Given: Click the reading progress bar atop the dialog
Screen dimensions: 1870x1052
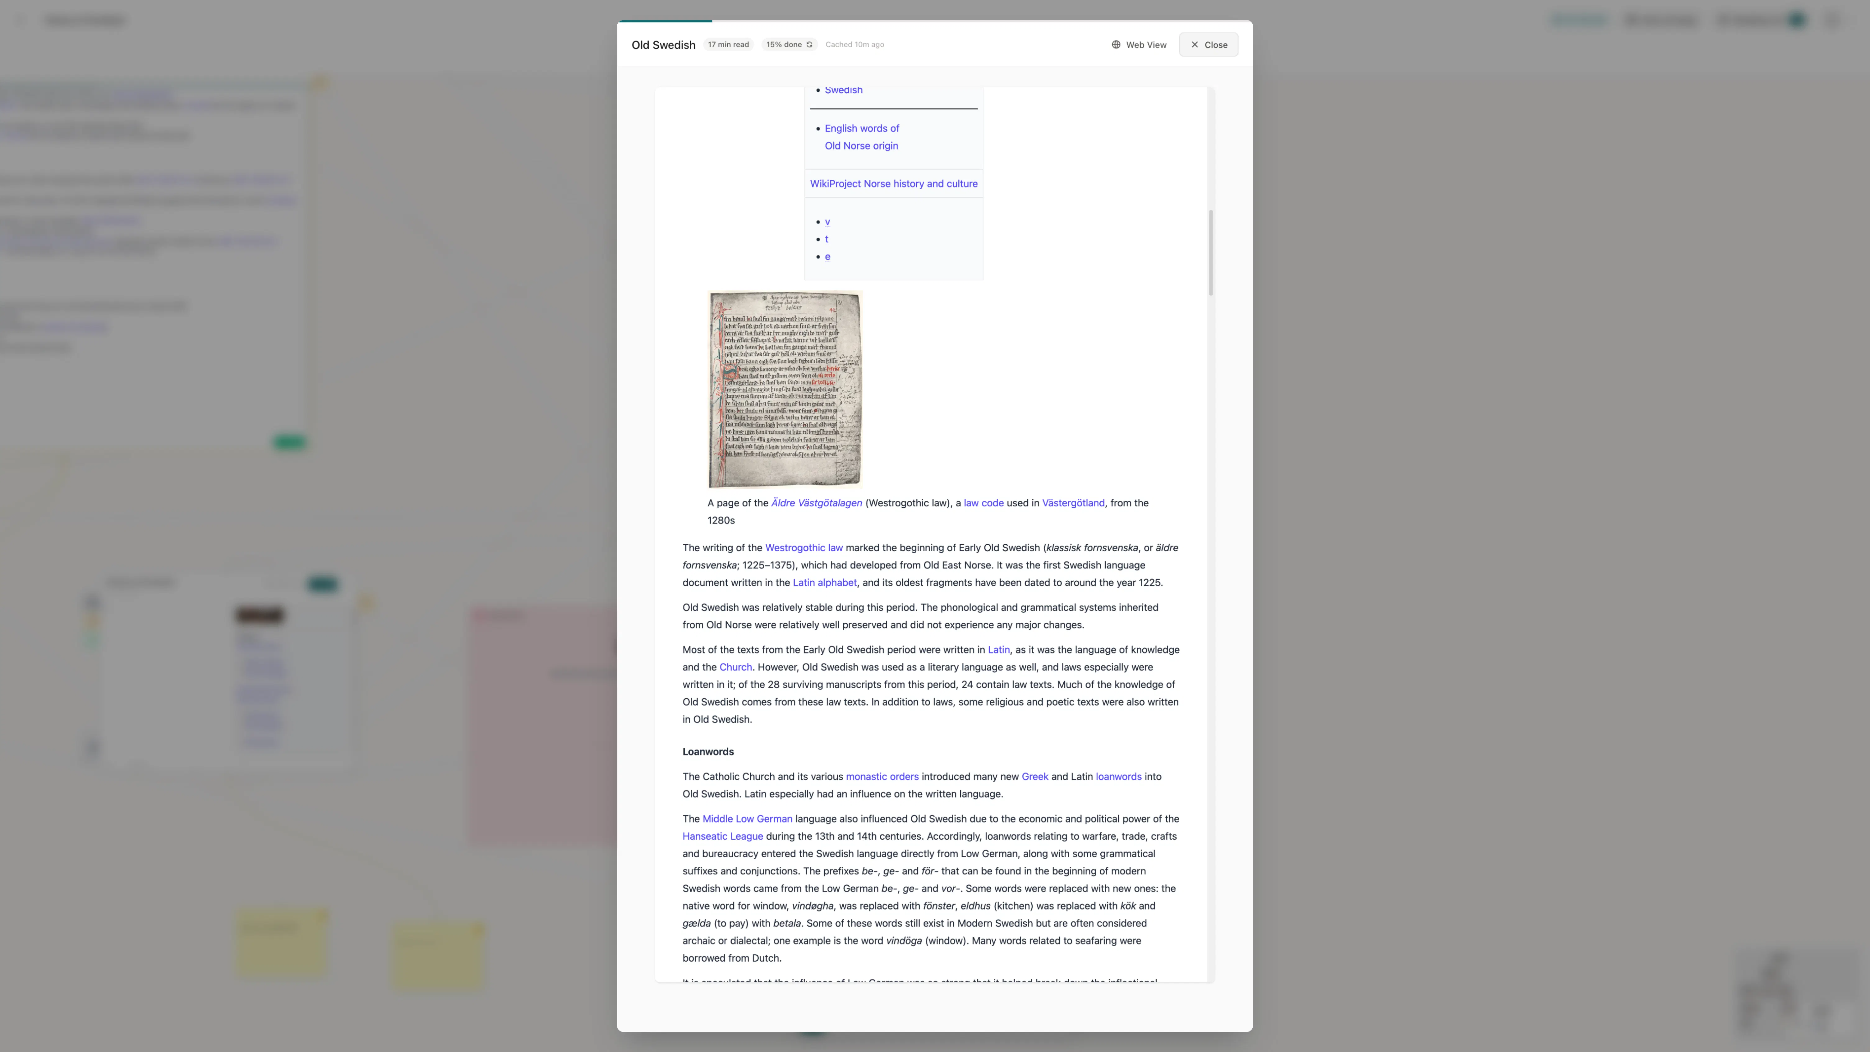Looking at the screenshot, I should coord(934,21).
